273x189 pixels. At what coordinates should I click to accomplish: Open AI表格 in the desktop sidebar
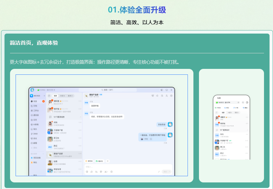pos(36,124)
